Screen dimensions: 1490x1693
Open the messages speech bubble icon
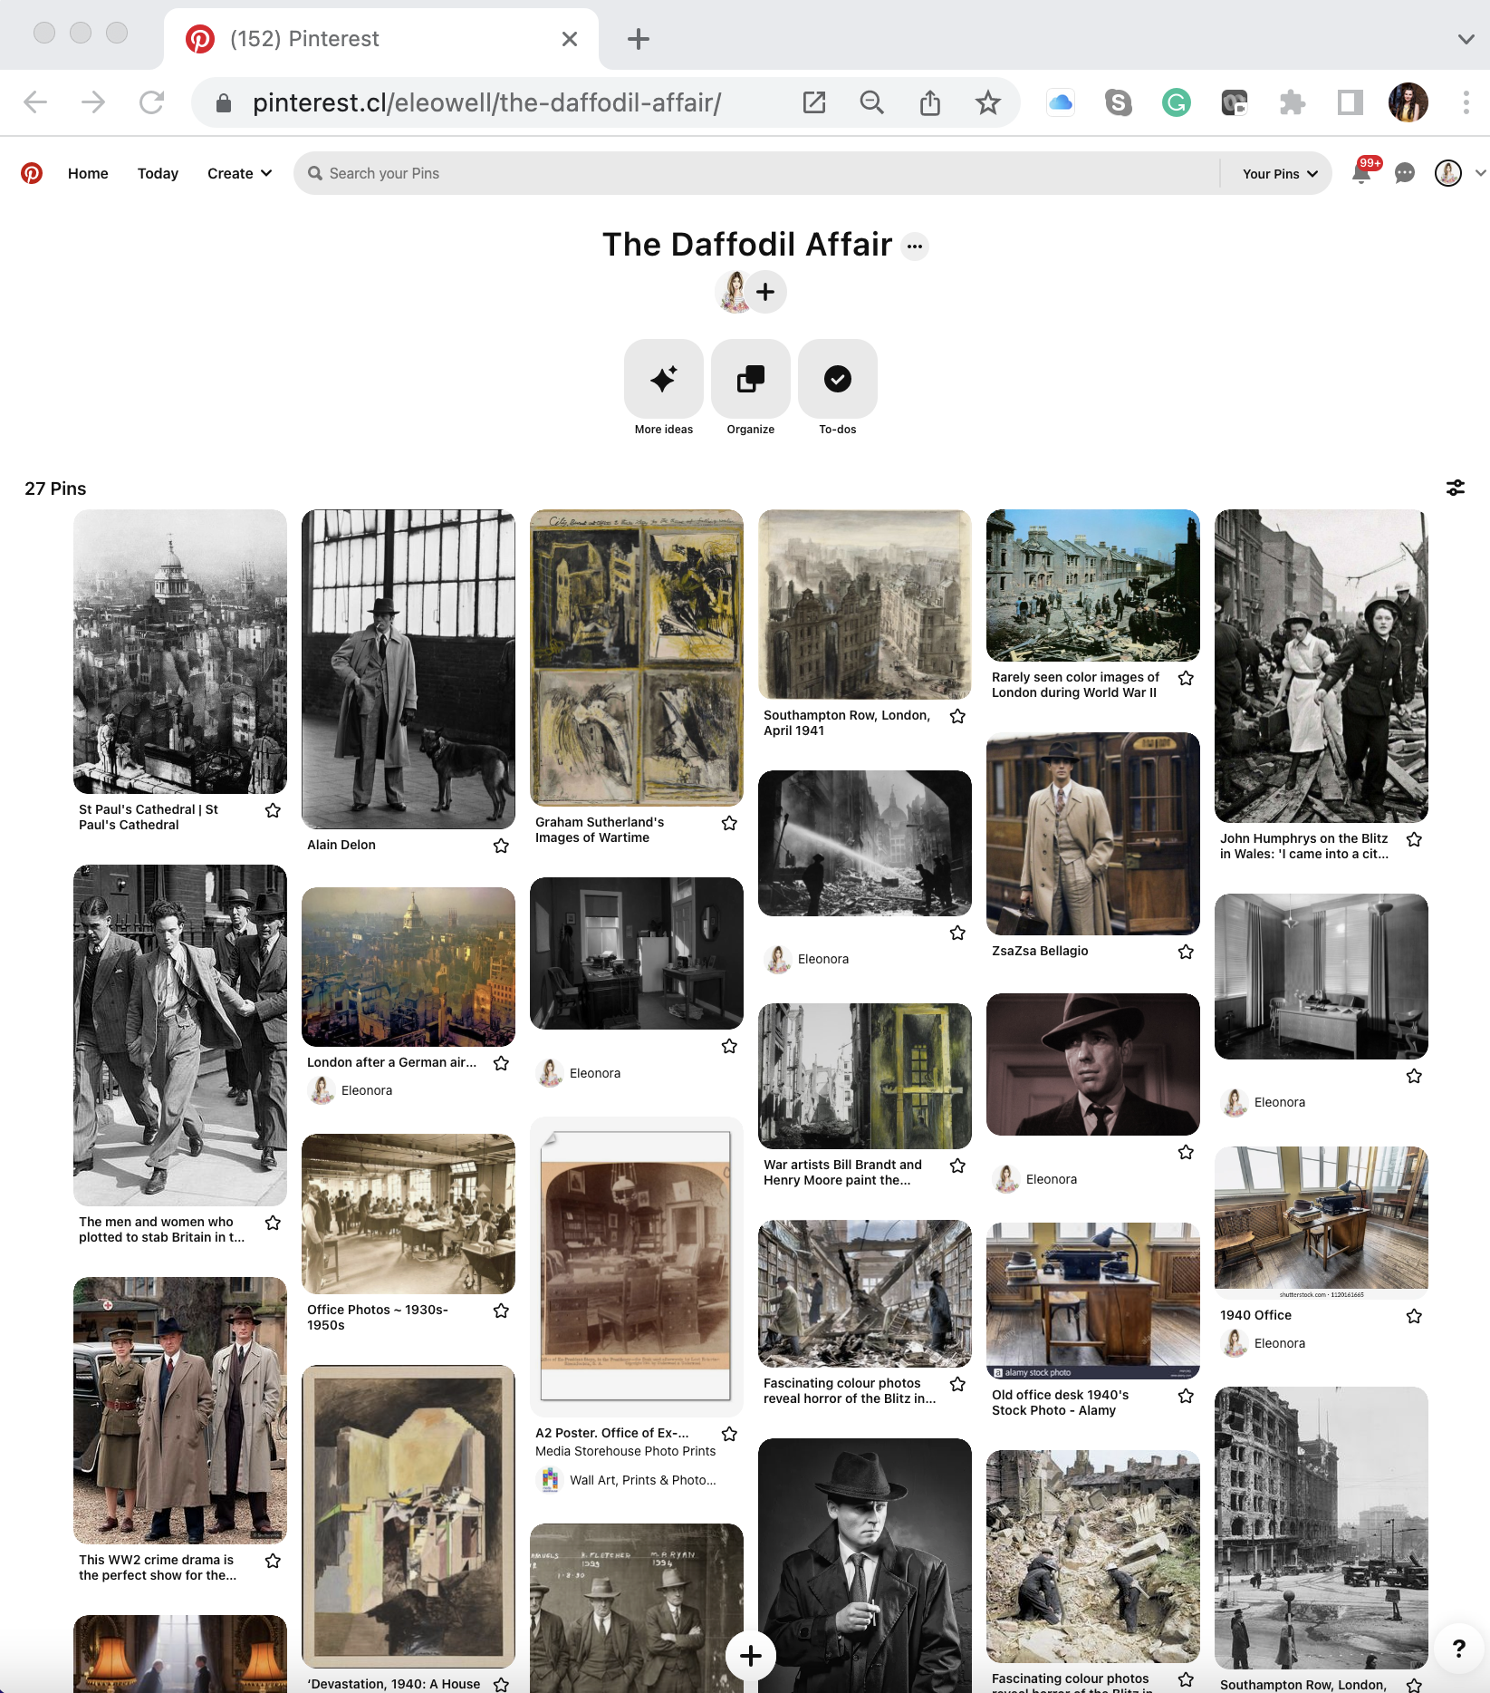point(1405,173)
